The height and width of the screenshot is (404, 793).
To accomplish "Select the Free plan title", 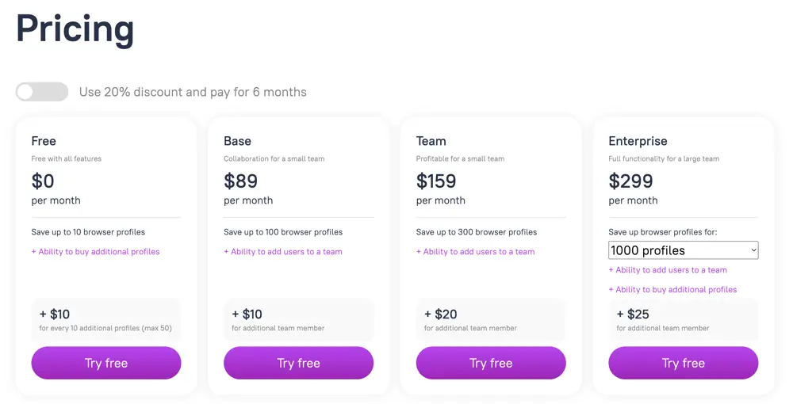I will coord(44,141).
